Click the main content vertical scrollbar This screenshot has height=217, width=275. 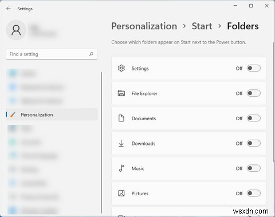tap(273, 102)
